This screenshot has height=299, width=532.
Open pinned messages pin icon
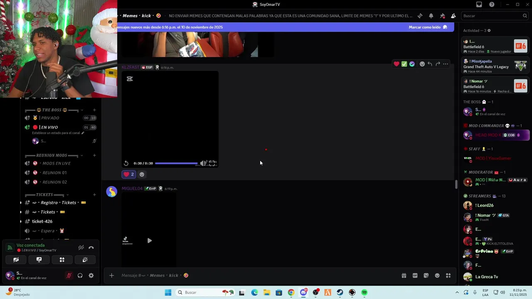point(442,16)
